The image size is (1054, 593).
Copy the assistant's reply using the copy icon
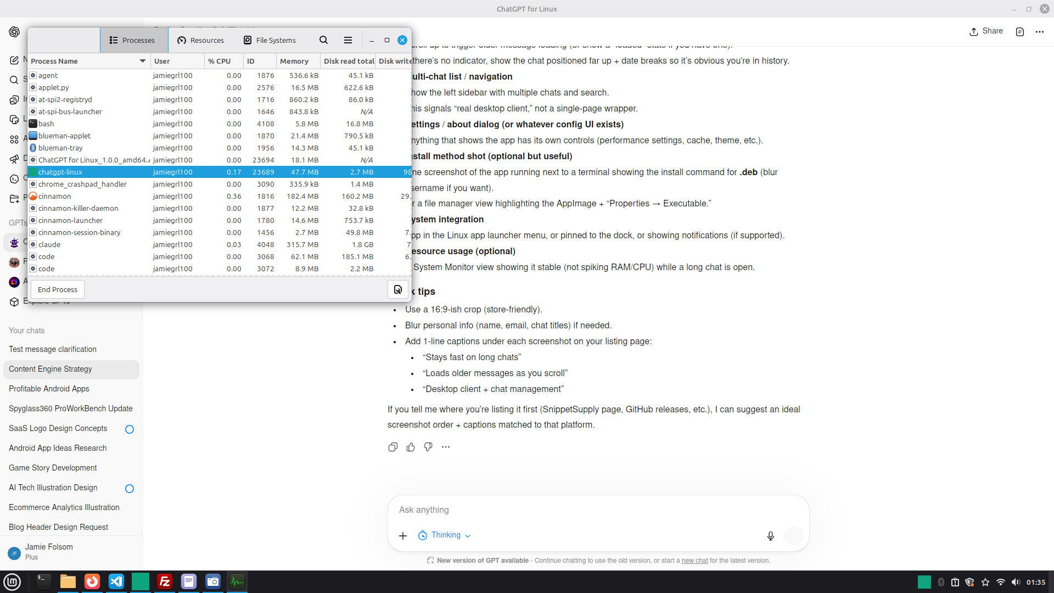click(x=393, y=447)
